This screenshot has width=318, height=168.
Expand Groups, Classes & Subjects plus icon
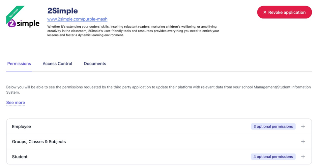tap(303, 141)
